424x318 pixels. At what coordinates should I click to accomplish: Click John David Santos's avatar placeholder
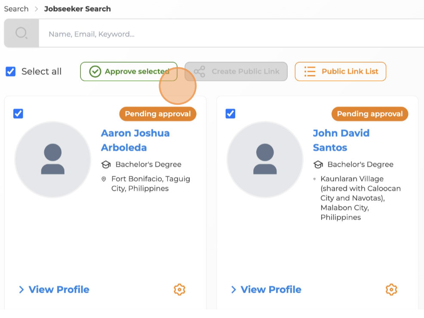pos(265,159)
